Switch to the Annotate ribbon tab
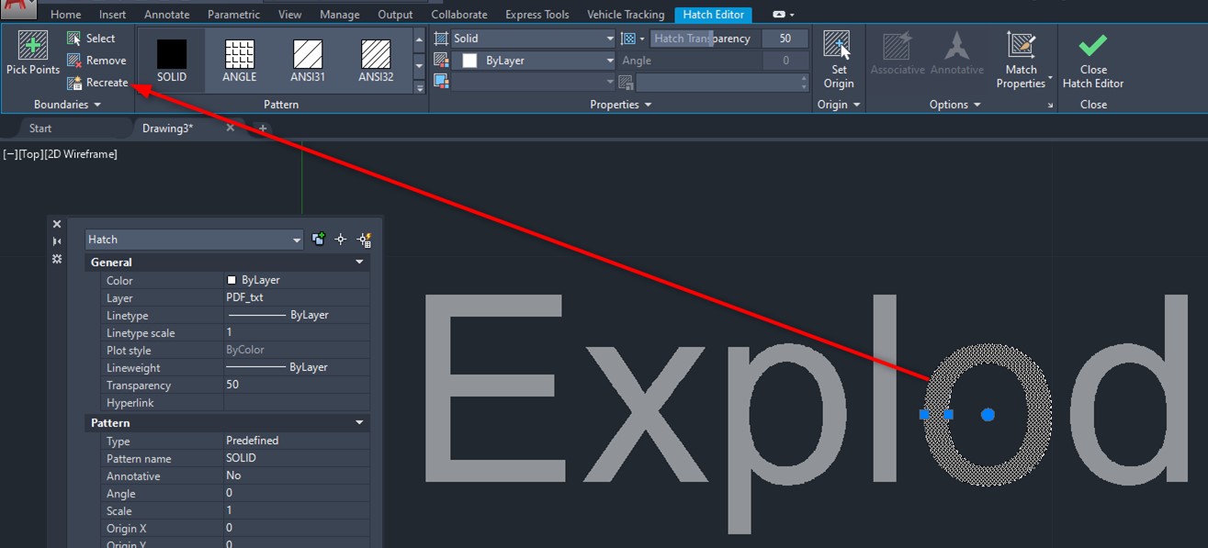 point(166,15)
